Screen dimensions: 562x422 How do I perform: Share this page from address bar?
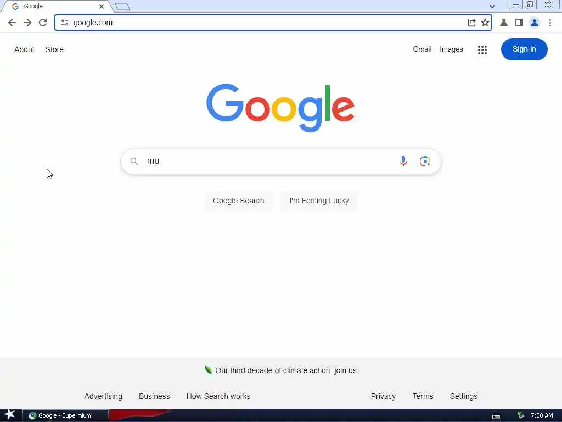[x=471, y=23]
